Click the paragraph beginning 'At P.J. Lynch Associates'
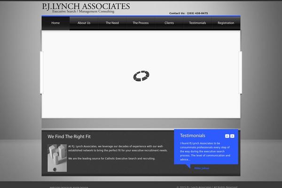Viewport: 282px width, 188px height. (x=118, y=149)
